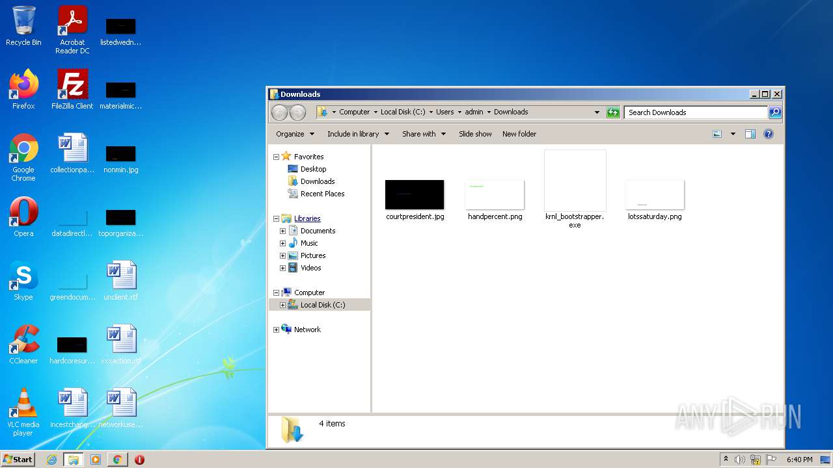Select the collectionpa... Word document icon
The image size is (833, 468).
click(72, 153)
